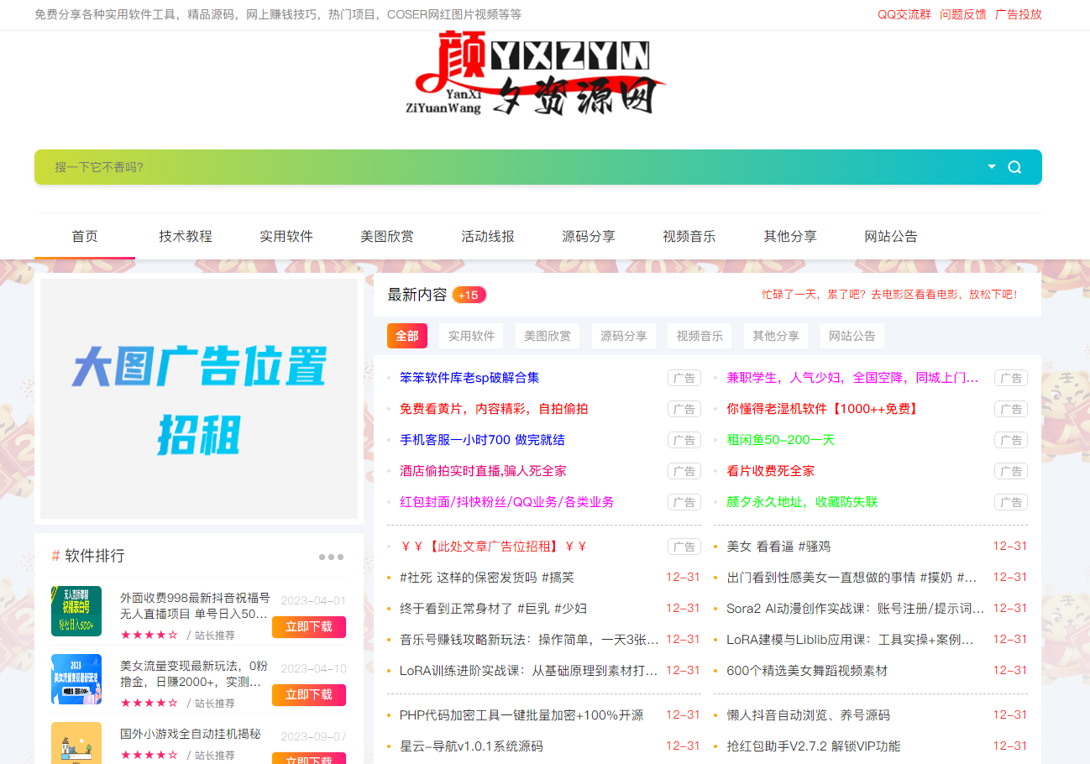
Task: Open the 技术教程 navigation tab
Action: [x=186, y=236]
